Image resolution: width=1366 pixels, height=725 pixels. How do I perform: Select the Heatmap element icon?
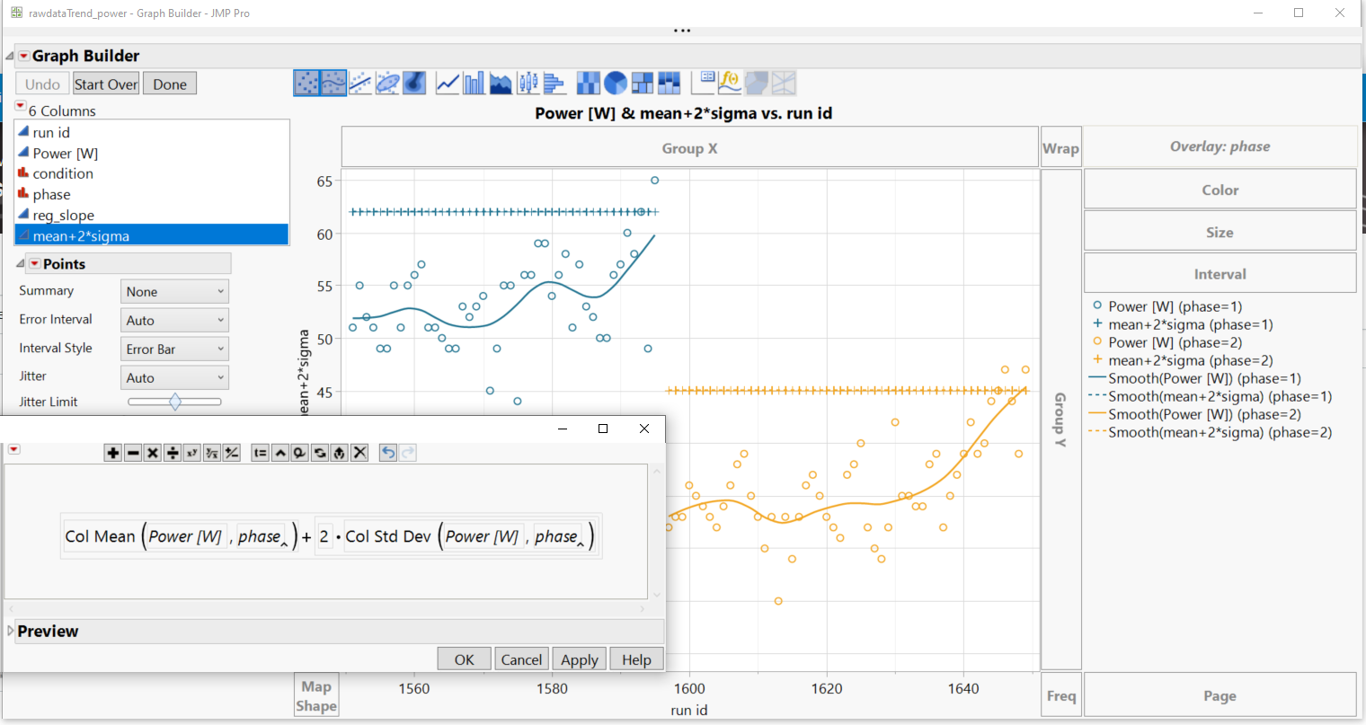pos(588,82)
